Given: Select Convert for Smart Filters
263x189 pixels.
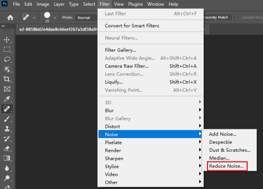Looking at the screenshot, I should coord(131,26).
